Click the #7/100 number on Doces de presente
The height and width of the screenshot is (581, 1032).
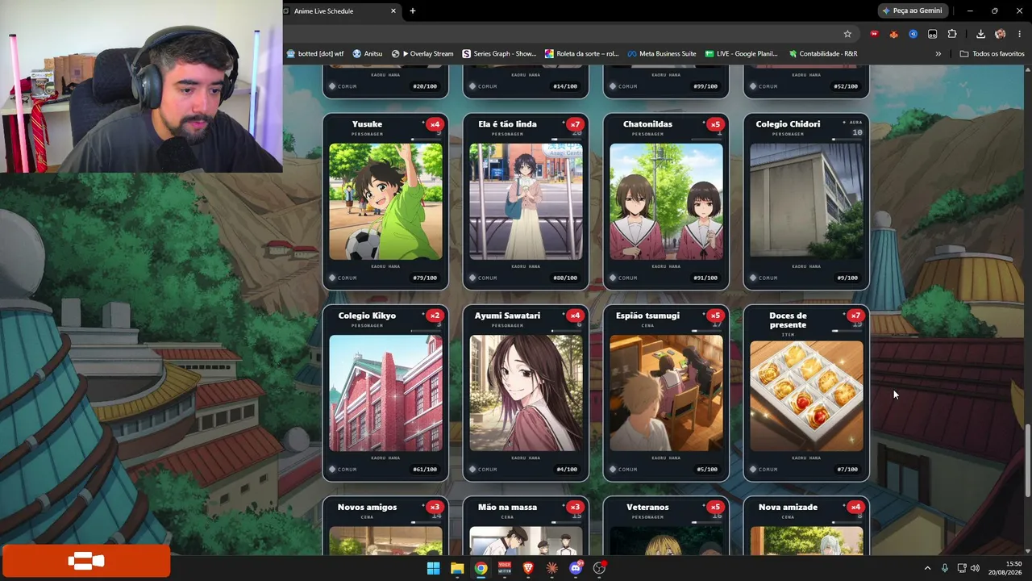[847, 469]
